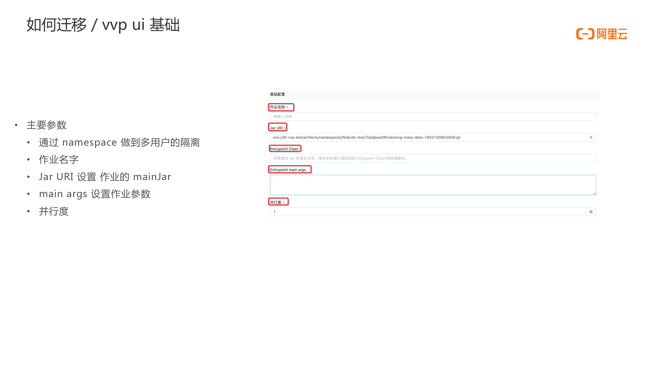The height and width of the screenshot is (369, 656).
Task: Click the 并行度 input field showing 1
Action: pos(428,212)
